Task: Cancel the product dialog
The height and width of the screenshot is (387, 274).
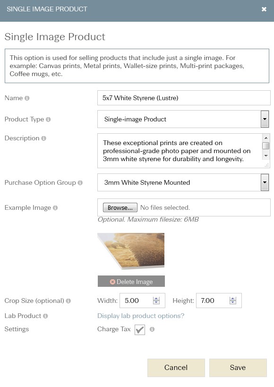Action: (x=176, y=368)
